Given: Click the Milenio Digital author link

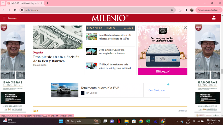Looking at the screenshot, I should pyautogui.click(x=40, y=65).
